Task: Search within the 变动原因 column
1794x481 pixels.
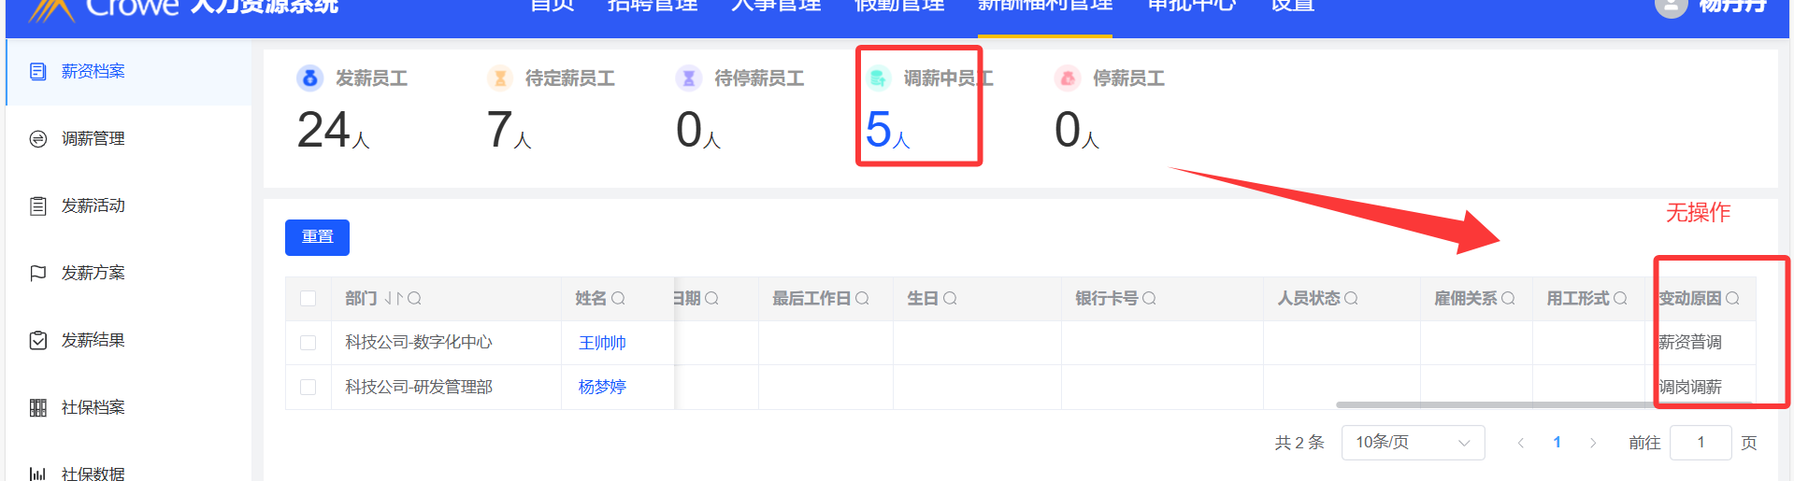Action: point(1732,299)
